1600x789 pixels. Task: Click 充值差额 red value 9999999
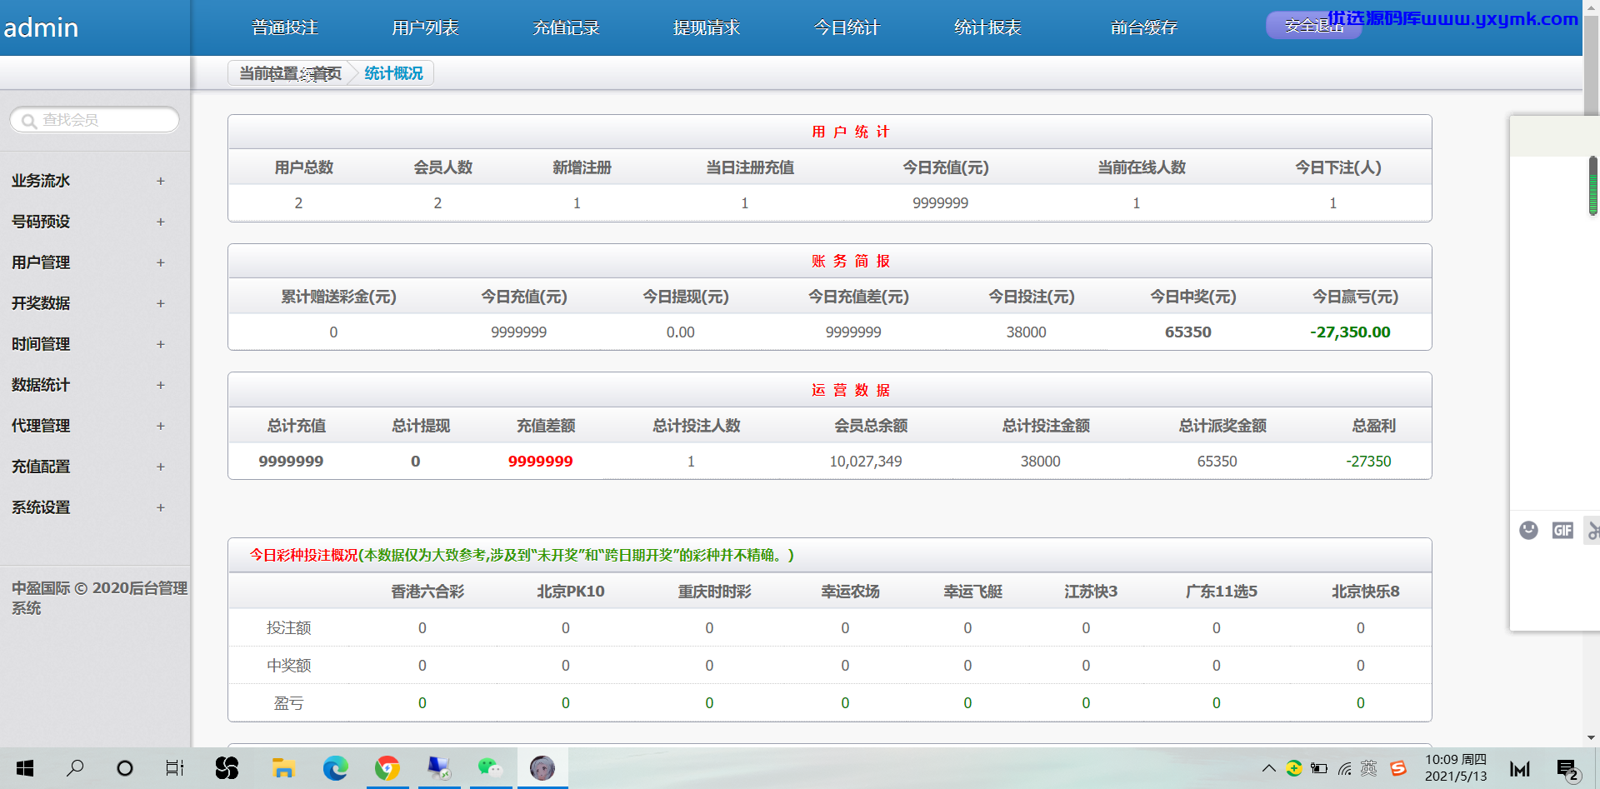[541, 461]
